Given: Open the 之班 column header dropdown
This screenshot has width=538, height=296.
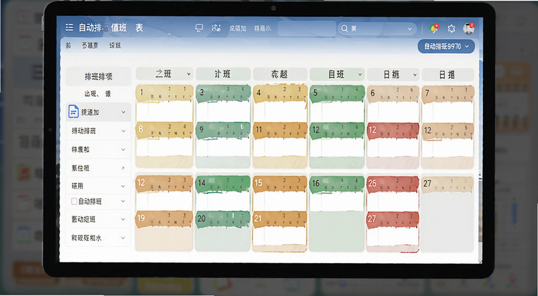Looking at the screenshot, I should tap(189, 74).
